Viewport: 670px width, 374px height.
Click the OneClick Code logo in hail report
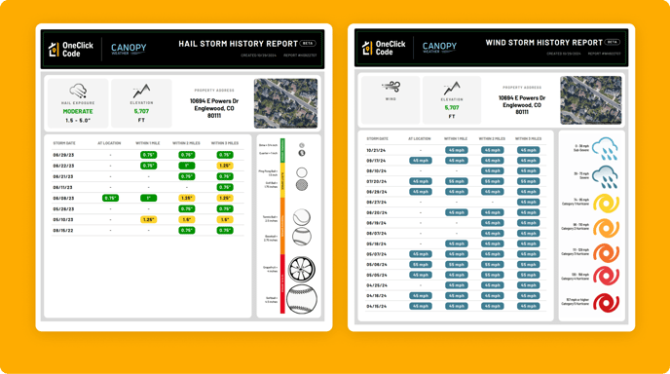click(71, 49)
